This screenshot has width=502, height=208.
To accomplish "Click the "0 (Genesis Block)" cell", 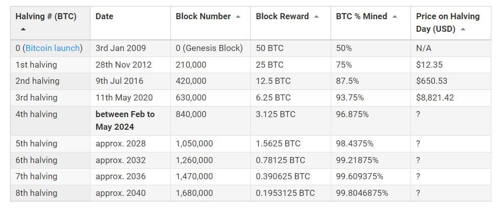I will [209, 48].
